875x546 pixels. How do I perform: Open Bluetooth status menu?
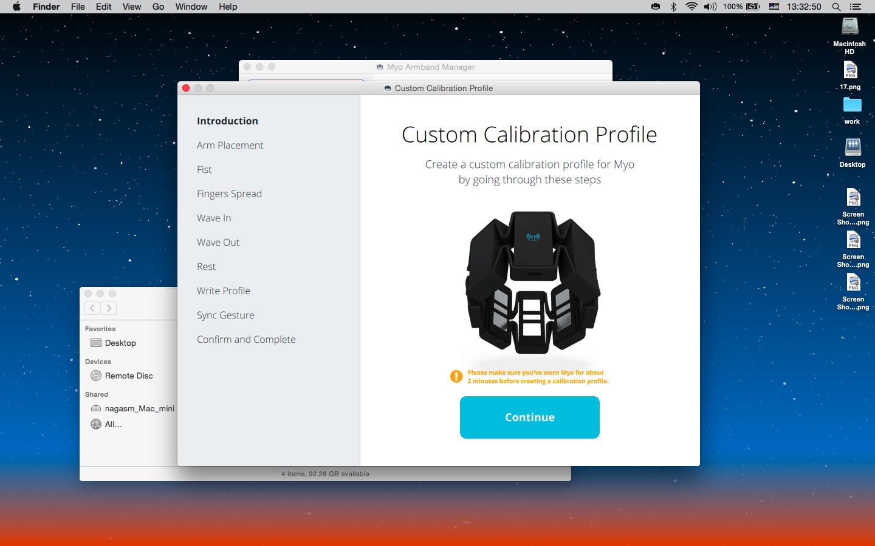[673, 7]
